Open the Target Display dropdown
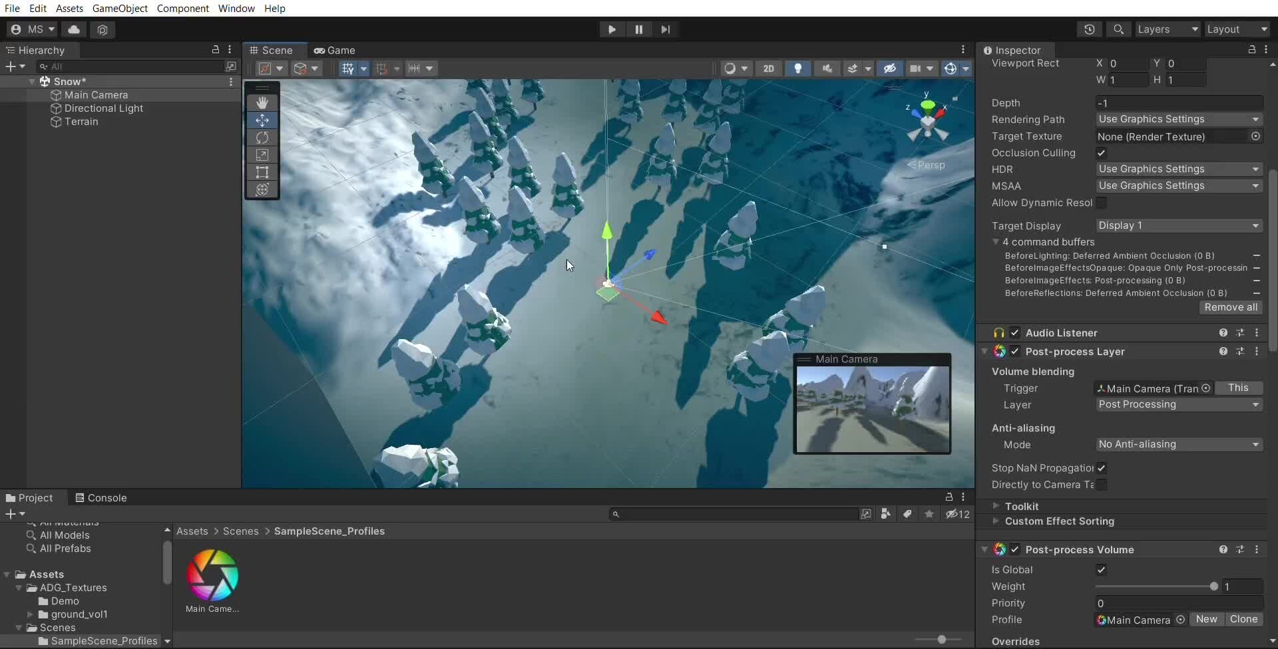The image size is (1278, 649). [1179, 225]
